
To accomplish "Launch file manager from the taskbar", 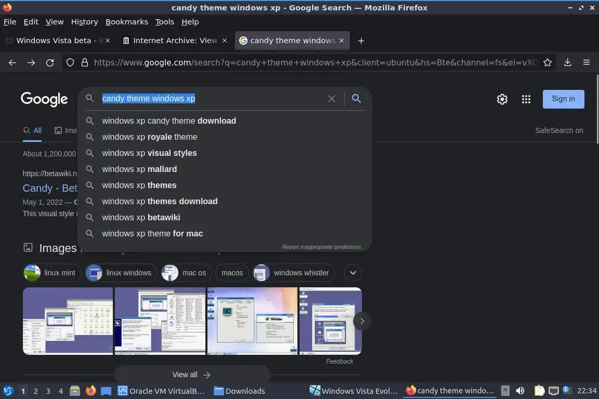I will pos(75,391).
